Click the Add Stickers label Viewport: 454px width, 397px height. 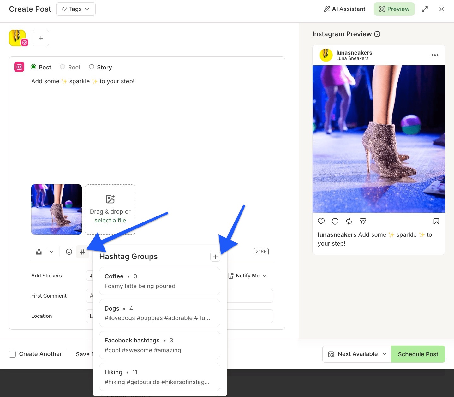[46, 276]
